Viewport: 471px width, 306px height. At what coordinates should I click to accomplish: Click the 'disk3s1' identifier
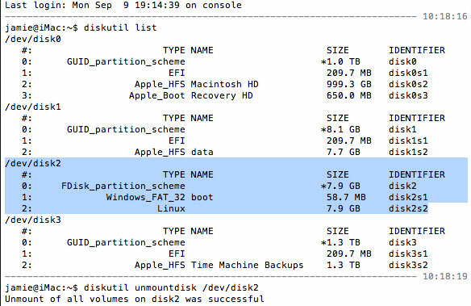(x=408, y=254)
